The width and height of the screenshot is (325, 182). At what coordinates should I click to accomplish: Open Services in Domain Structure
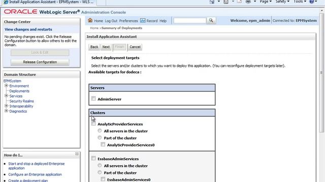[x=16, y=96]
